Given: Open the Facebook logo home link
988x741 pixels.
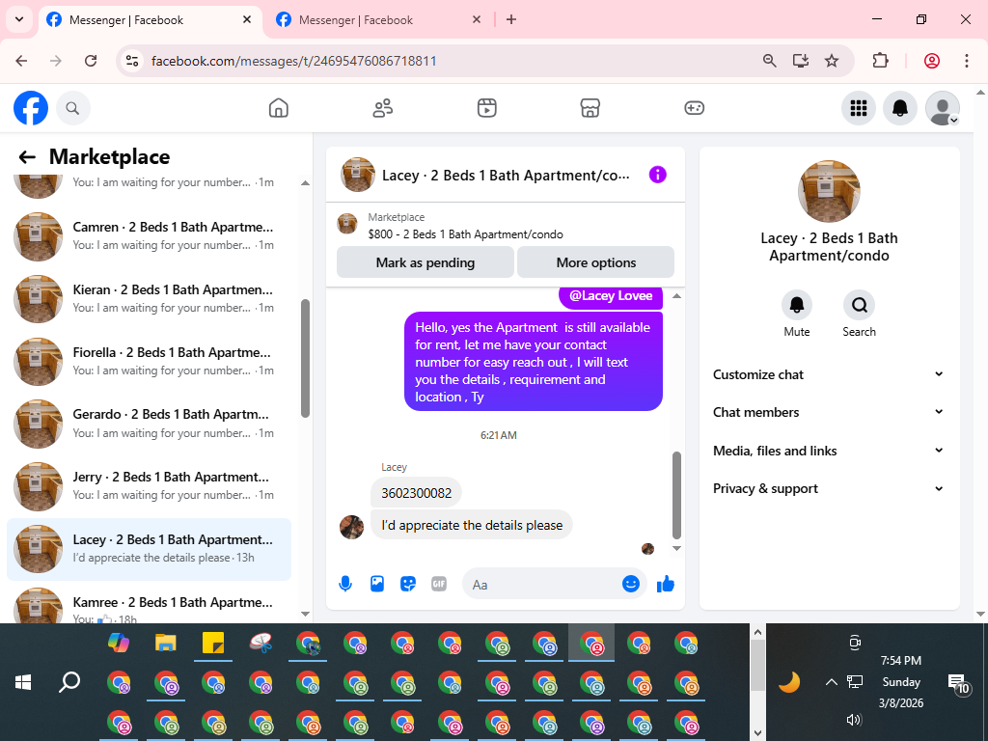Looking at the screenshot, I should click(x=31, y=108).
